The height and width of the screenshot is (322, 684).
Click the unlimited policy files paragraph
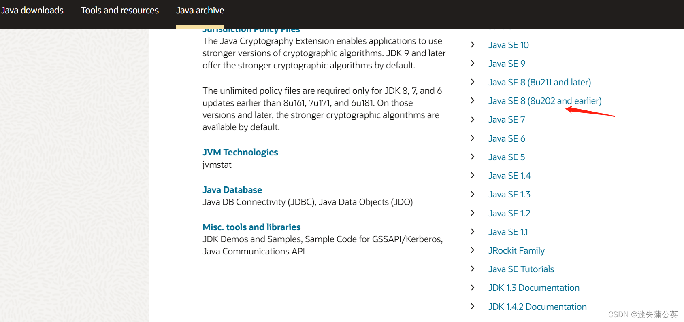pos(322,109)
